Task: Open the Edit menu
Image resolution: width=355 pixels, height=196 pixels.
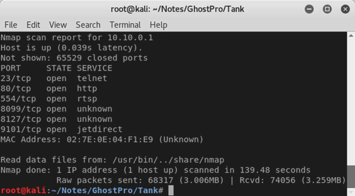Action: pos(33,25)
